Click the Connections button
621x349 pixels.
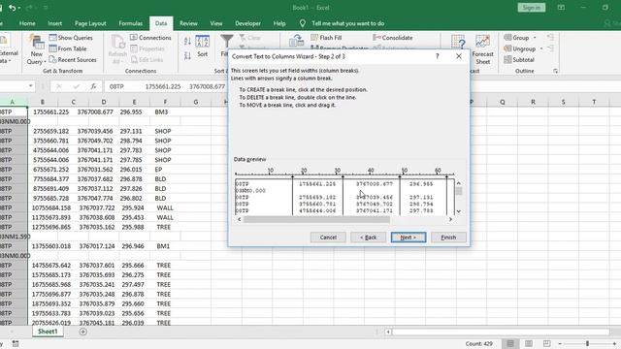click(x=150, y=38)
